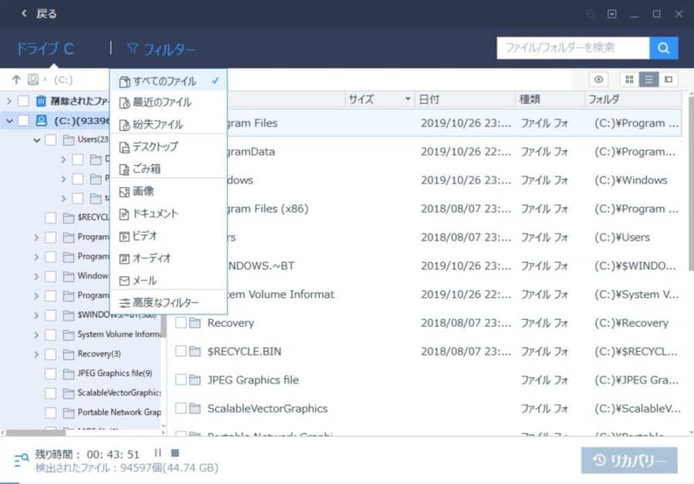Screen dimensions: 694x484
Task: Click the Recovery folder icon in list
Action: [195, 323]
